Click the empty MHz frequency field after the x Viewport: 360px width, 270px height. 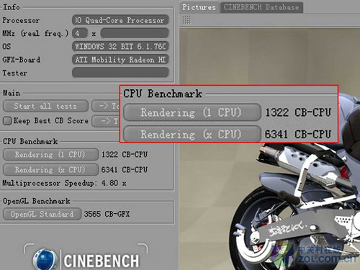[135, 33]
